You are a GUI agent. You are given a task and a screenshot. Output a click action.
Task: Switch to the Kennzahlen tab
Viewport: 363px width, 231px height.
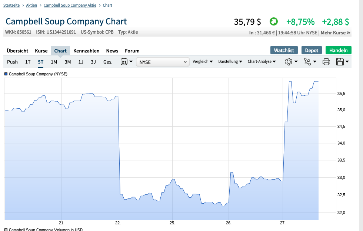point(86,51)
